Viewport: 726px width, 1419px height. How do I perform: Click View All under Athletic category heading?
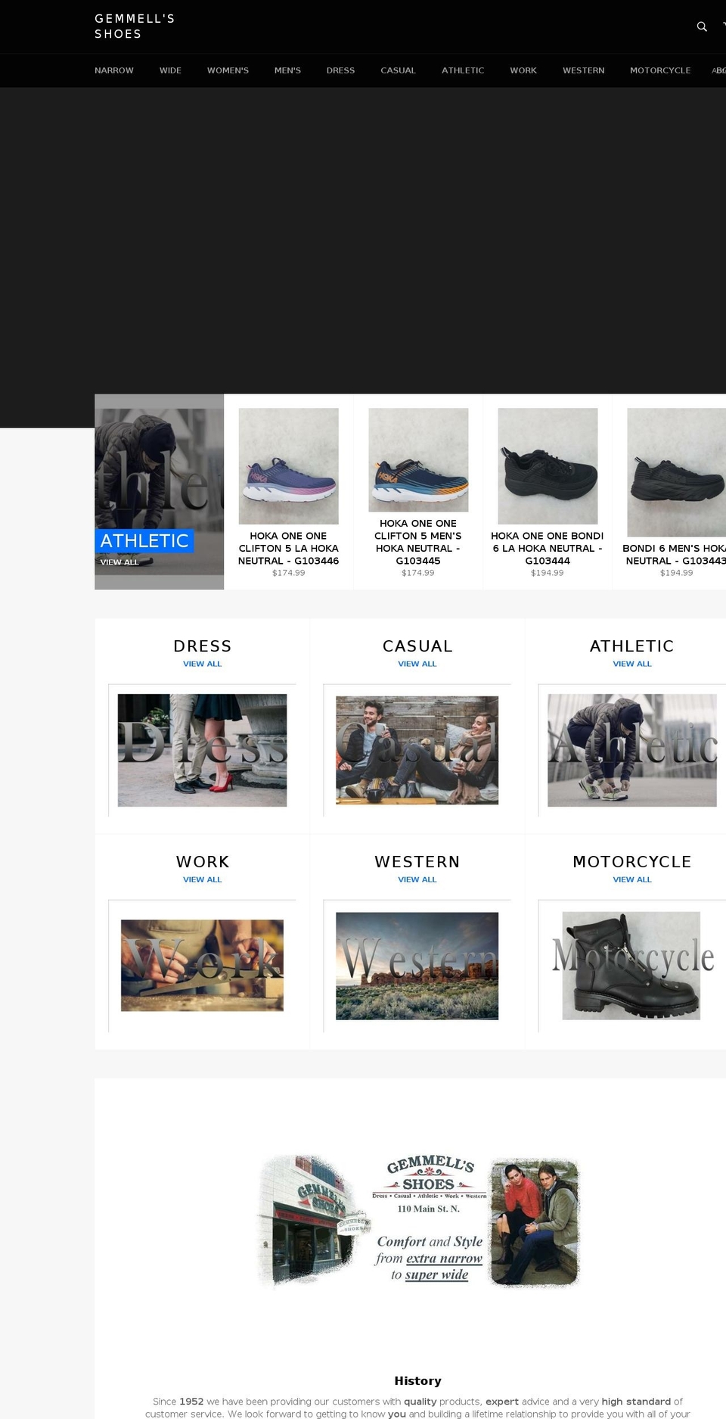click(x=632, y=664)
